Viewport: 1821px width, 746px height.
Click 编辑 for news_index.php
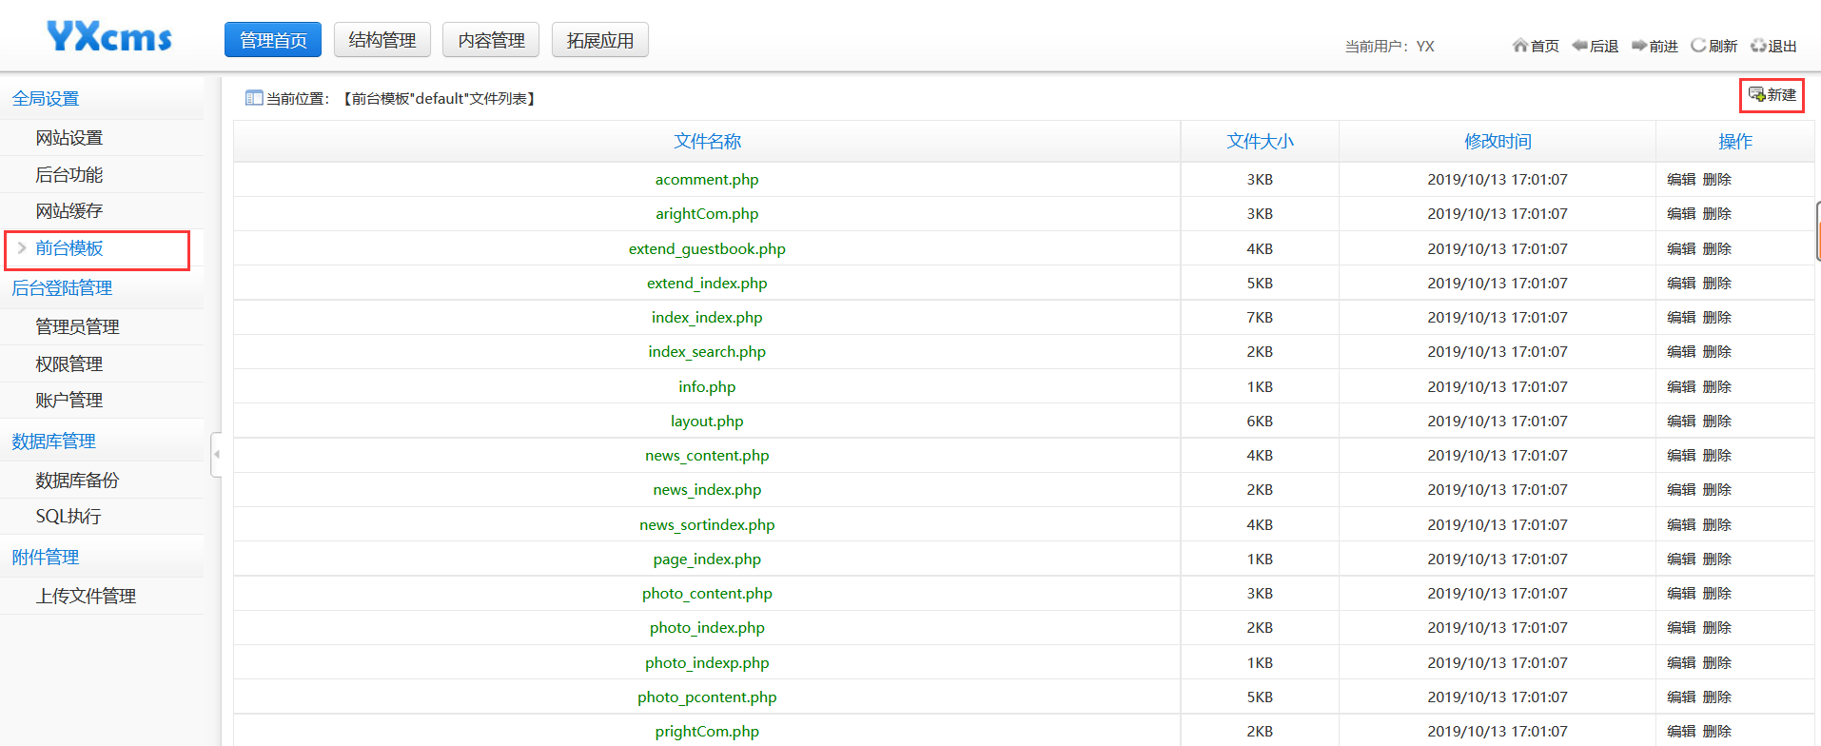pos(1681,490)
